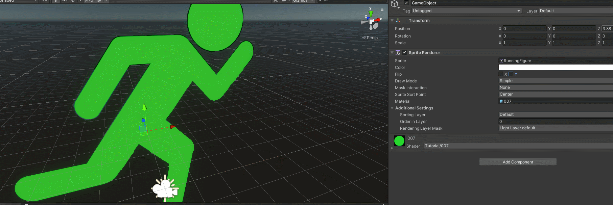Viewport: 613px width, 205px height.
Task: Click the Rotation X field
Action: pyautogui.click(x=524, y=36)
